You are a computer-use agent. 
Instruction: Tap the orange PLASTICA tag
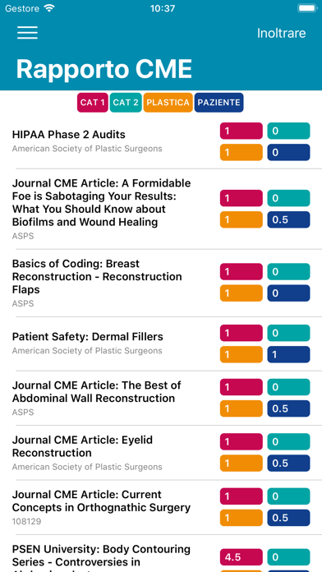[x=168, y=103]
